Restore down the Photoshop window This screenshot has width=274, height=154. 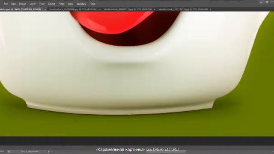coord(267,3)
